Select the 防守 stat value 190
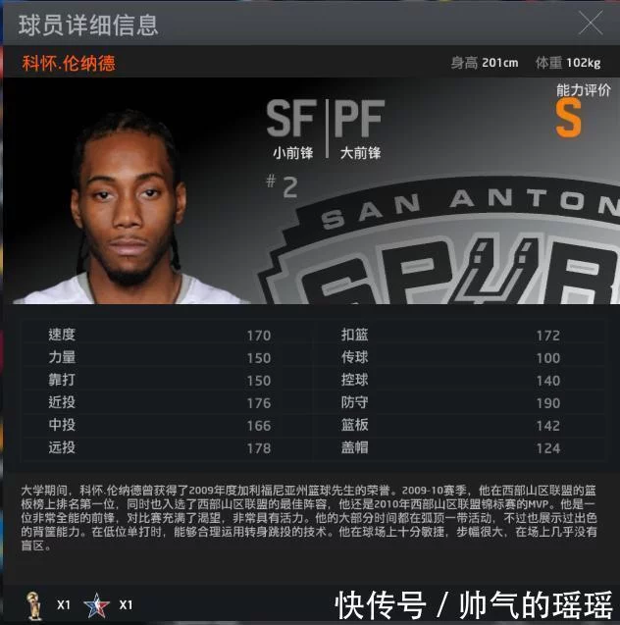Viewport: 620px width, 625px height. [x=547, y=403]
